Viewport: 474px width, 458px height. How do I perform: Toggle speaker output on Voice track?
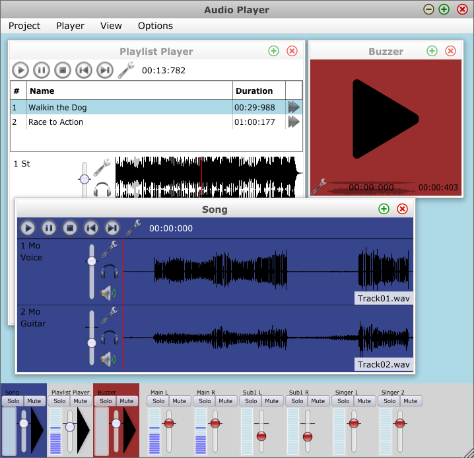point(108,293)
